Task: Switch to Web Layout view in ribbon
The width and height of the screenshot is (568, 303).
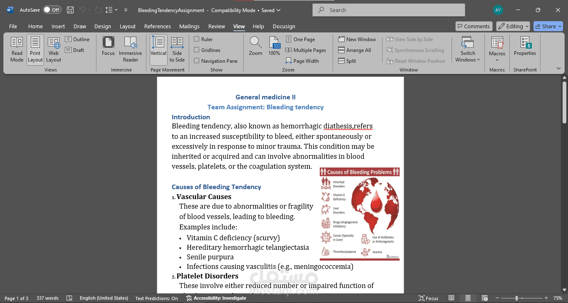Action: click(54, 49)
